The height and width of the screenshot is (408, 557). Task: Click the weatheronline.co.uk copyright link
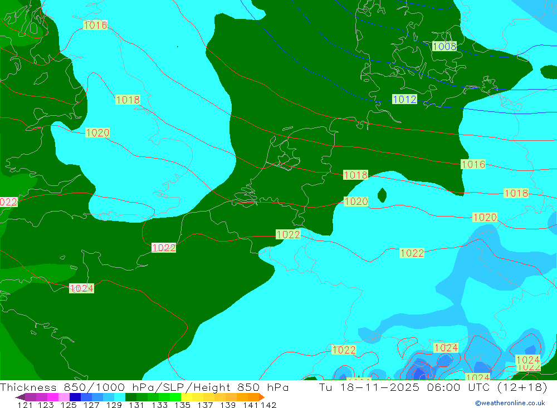coord(510,403)
